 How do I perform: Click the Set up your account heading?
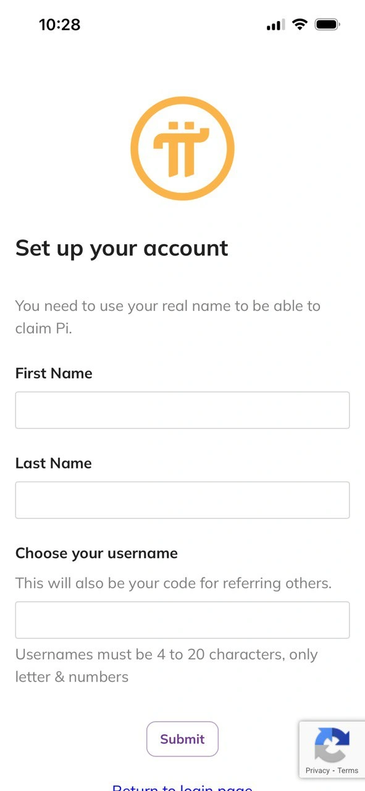click(x=121, y=248)
